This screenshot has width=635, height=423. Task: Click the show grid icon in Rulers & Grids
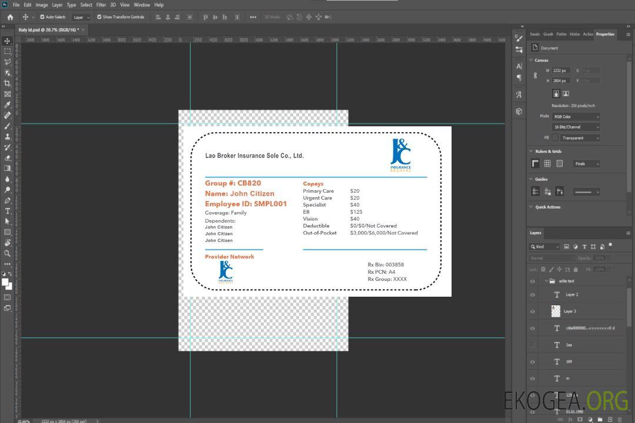[x=547, y=164]
